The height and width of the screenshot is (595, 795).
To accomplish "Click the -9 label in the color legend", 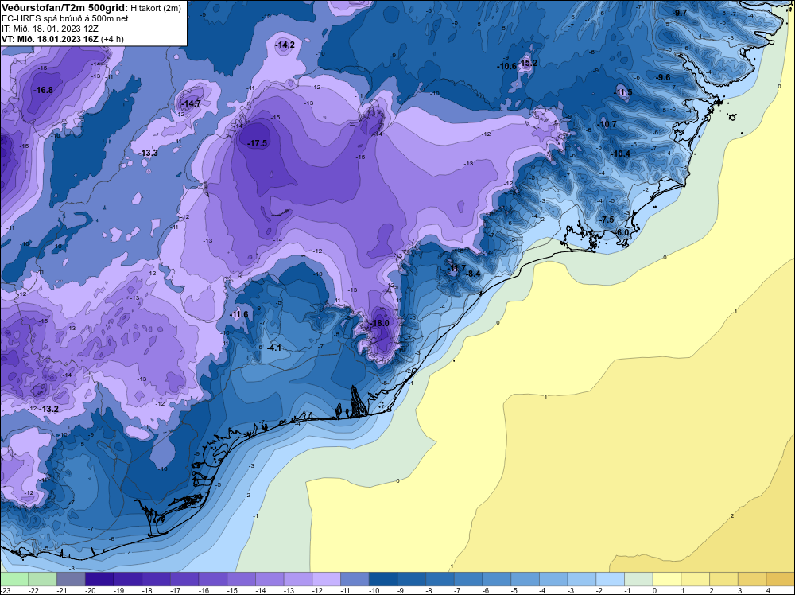I will tap(401, 590).
